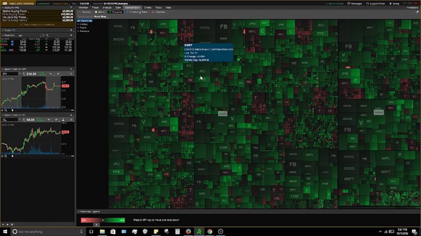The width and height of the screenshot is (421, 236).
Task: Open the thinkorswim taskbar icon
Action: point(199,232)
